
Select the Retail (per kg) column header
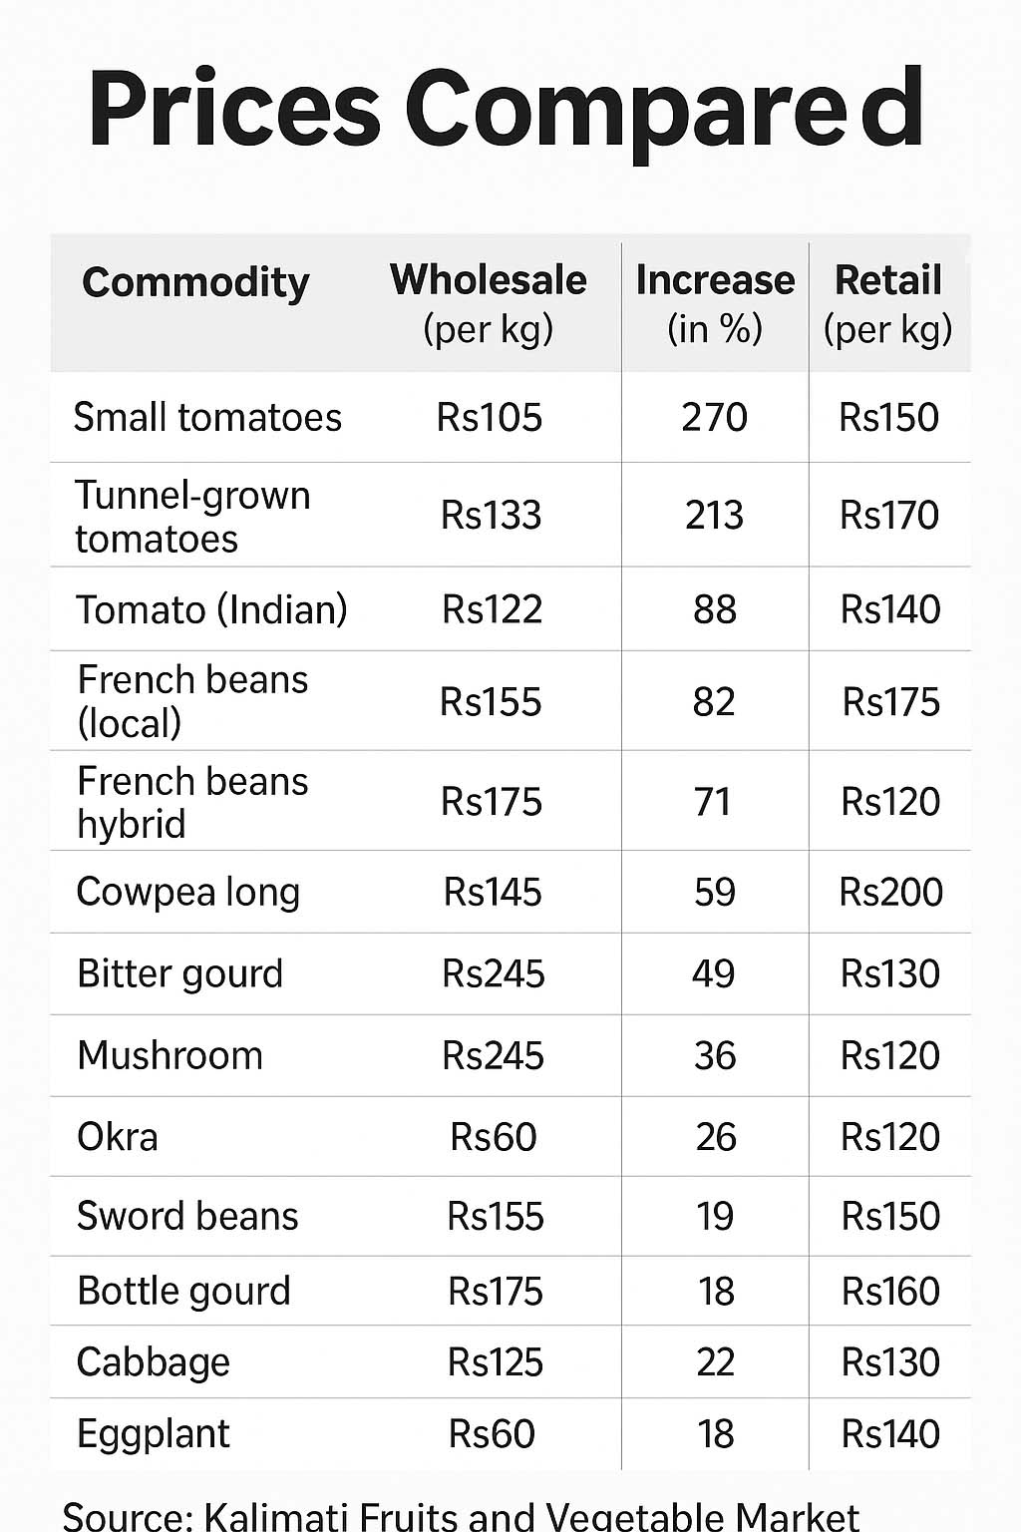[888, 303]
